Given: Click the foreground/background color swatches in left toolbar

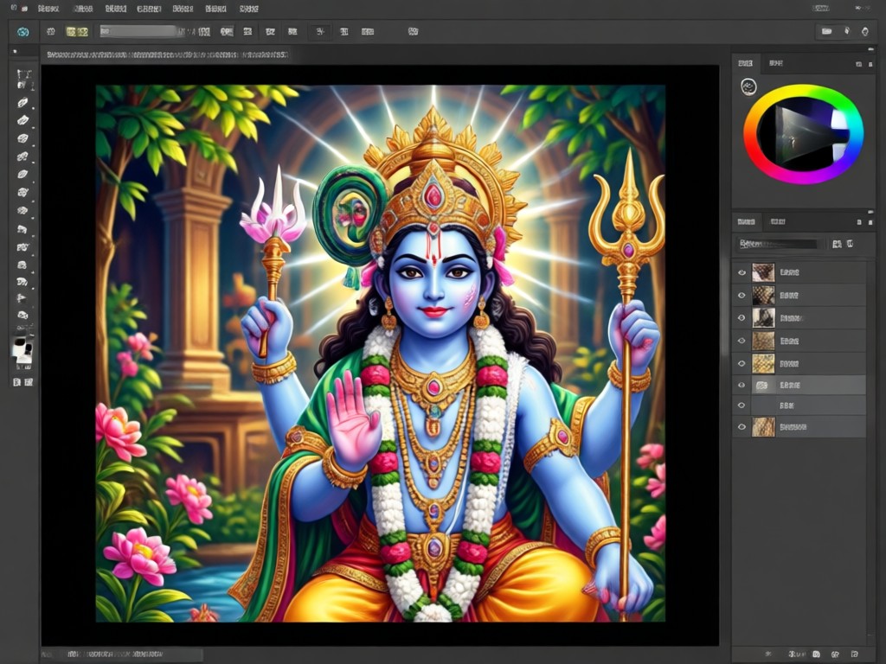Looking at the screenshot, I should tap(22, 350).
